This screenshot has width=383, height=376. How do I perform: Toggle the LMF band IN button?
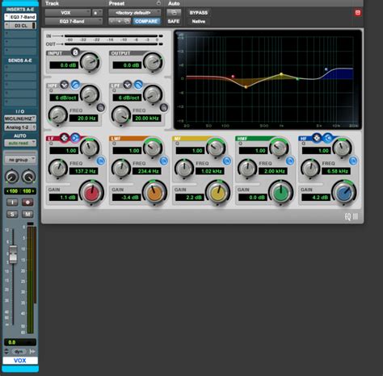point(164,161)
